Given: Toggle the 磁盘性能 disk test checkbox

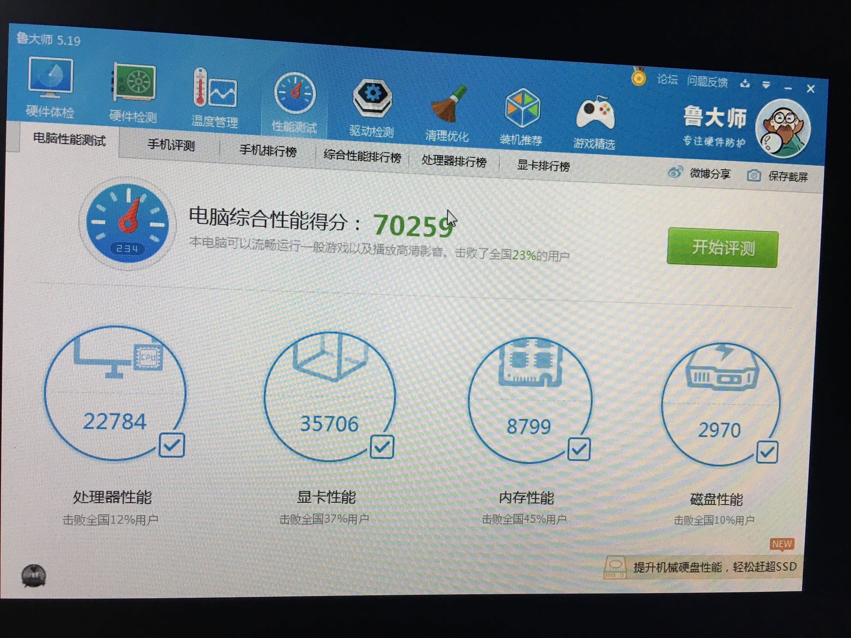Looking at the screenshot, I should 767,452.
